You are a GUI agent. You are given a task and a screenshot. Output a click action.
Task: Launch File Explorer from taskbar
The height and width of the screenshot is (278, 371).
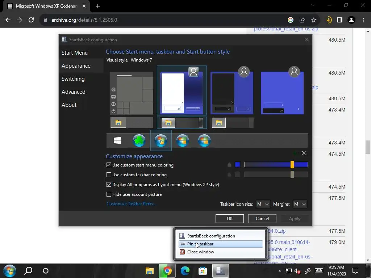[x=150, y=271]
